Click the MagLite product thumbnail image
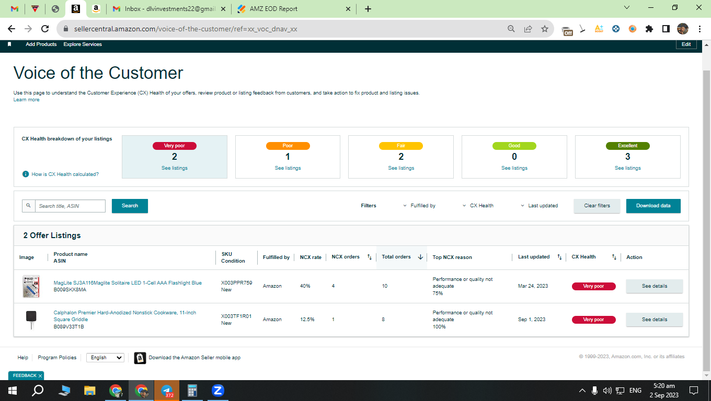Image resolution: width=711 pixels, height=401 pixels. [x=31, y=286]
